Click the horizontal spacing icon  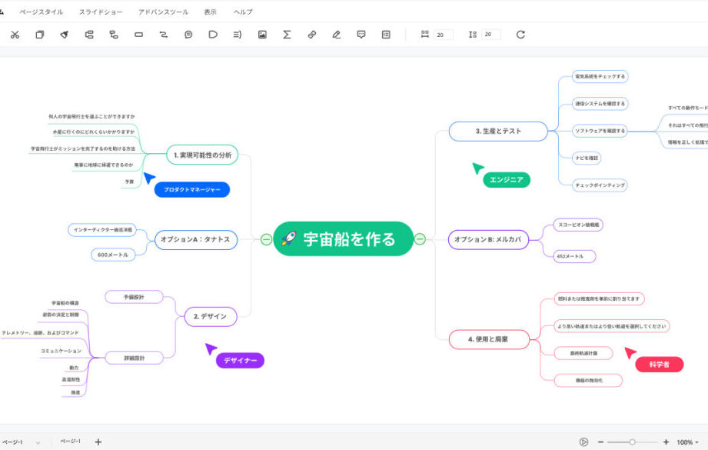425,35
